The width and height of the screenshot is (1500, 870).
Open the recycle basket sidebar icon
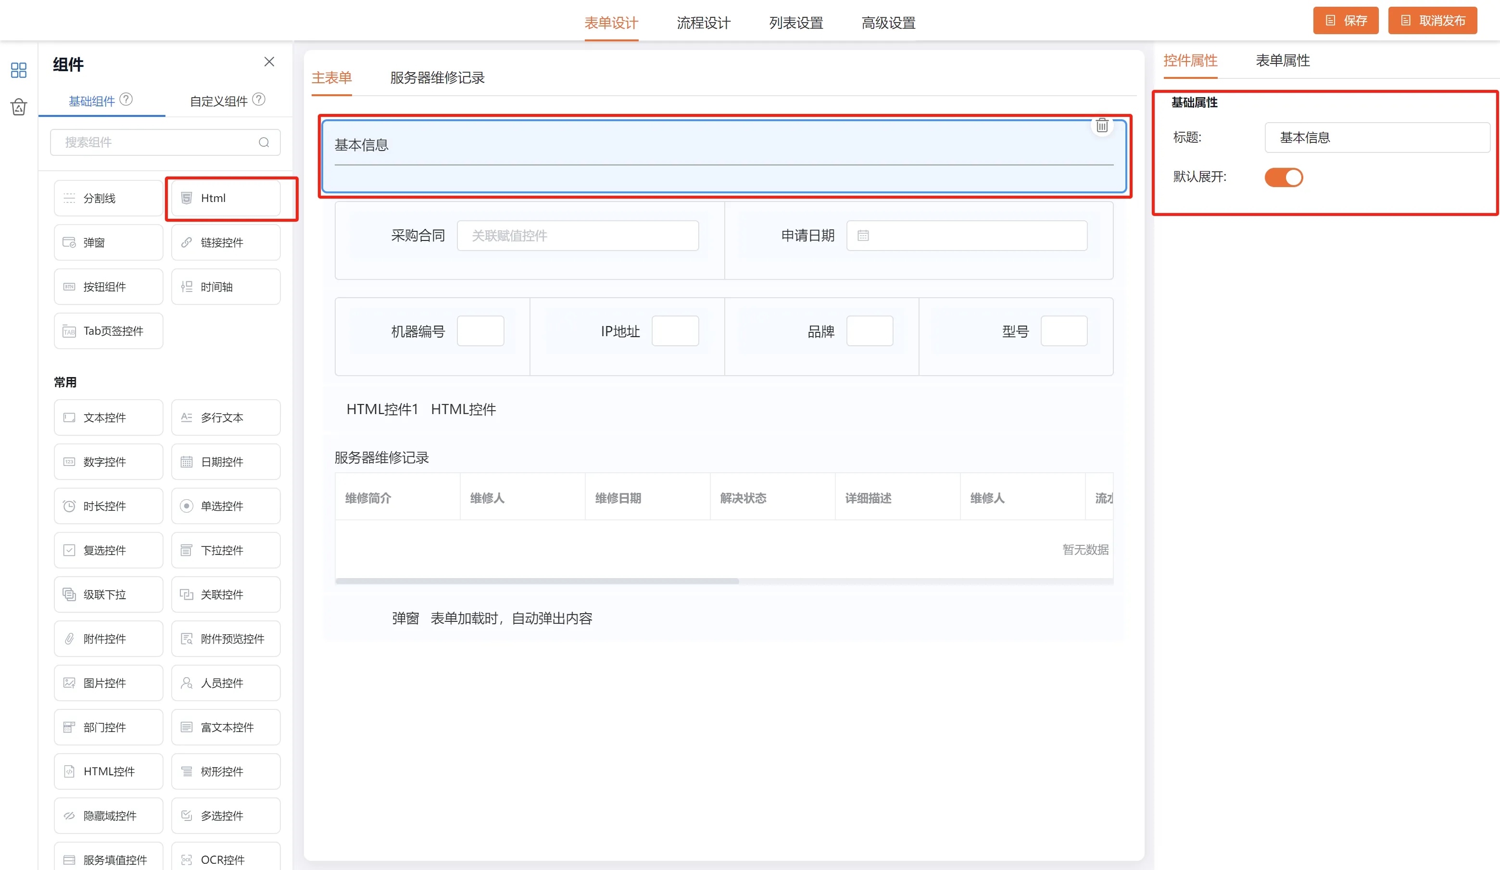pos(18,107)
